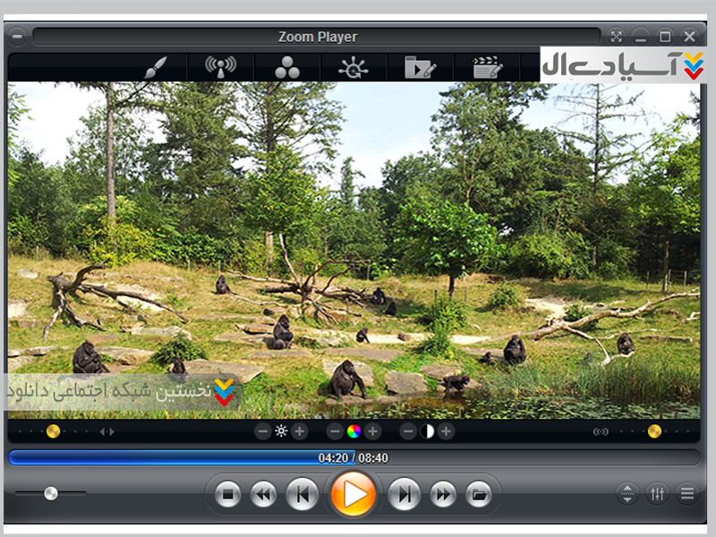Increase color saturation with plus button

click(373, 431)
